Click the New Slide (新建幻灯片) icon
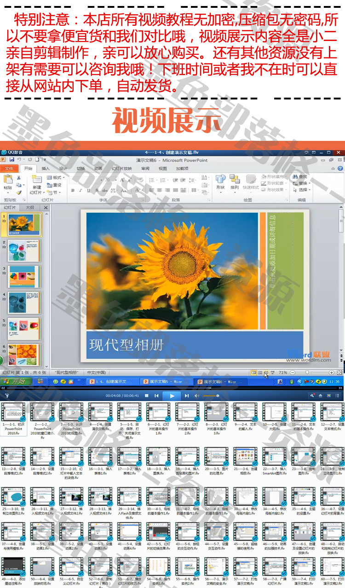 click(x=36, y=181)
